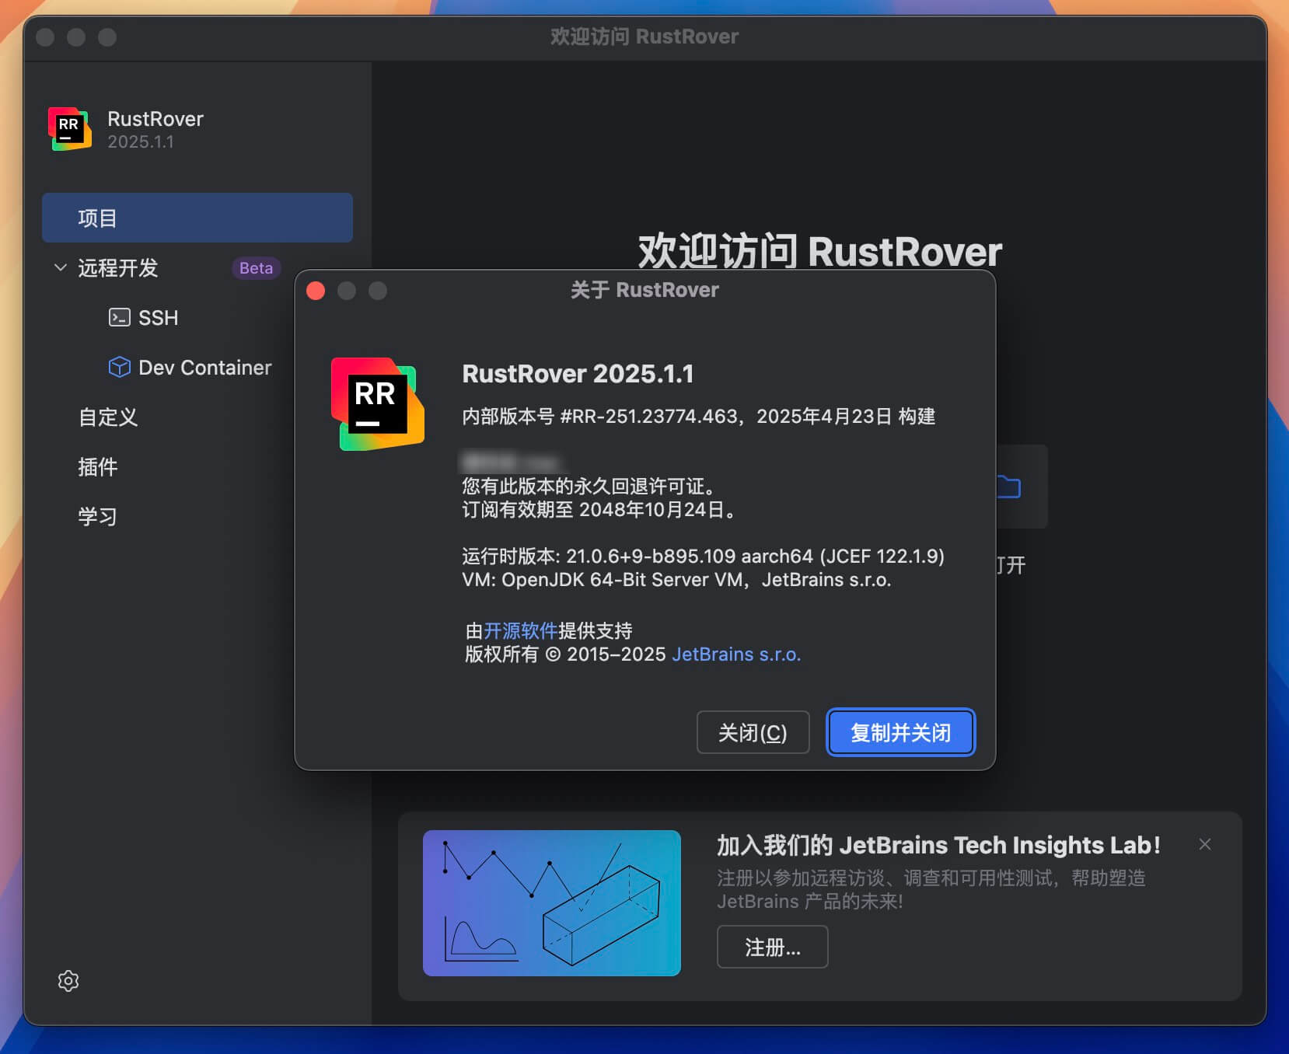Click the RustRover logo in the sidebar

(68, 129)
